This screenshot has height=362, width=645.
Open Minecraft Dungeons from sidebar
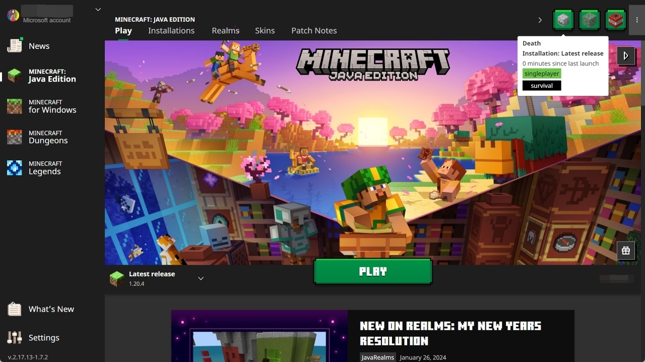tap(42, 137)
